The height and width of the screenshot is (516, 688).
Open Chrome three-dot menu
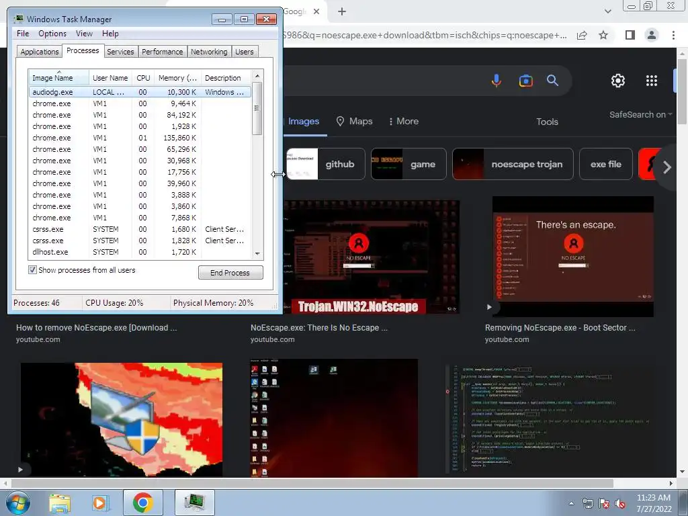click(673, 35)
